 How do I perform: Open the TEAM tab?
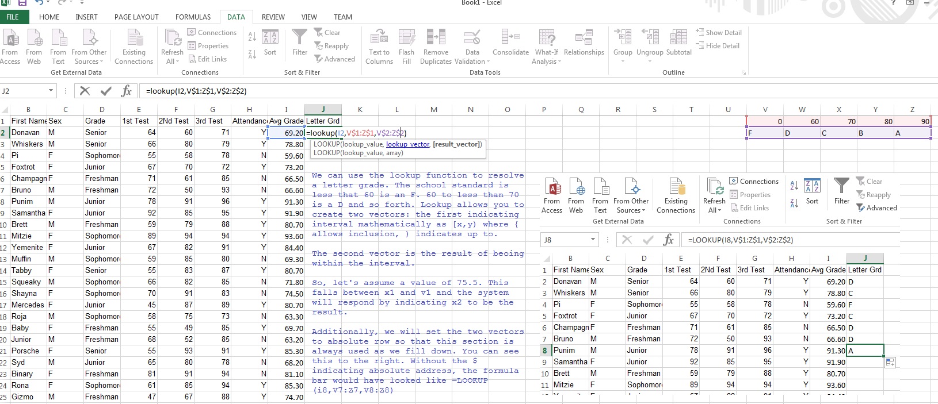click(x=343, y=17)
